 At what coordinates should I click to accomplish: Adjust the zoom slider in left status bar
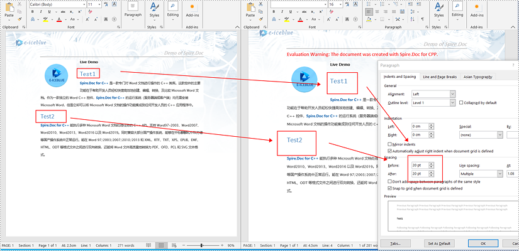coord(201,245)
